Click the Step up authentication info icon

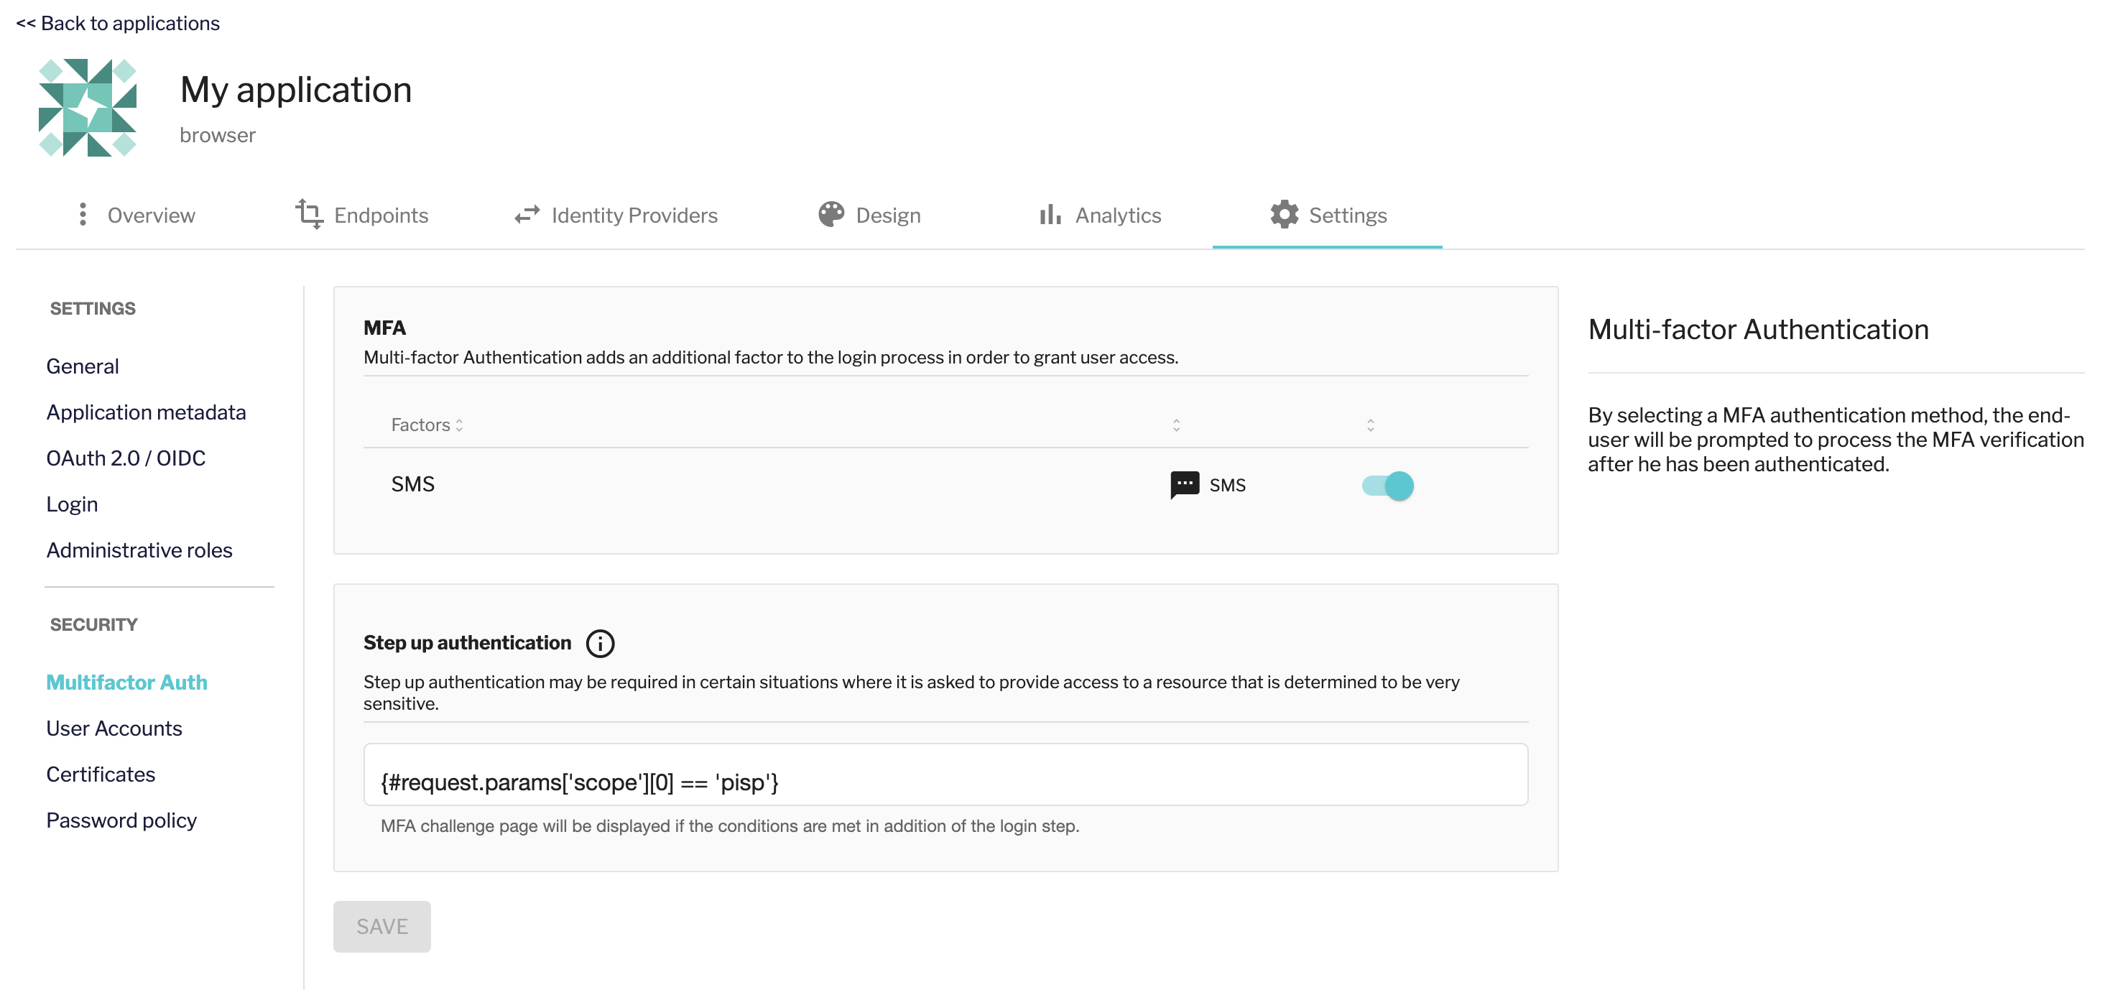pos(600,644)
